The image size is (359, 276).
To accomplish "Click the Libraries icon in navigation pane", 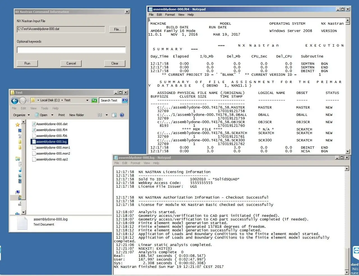I will coord(17,159).
